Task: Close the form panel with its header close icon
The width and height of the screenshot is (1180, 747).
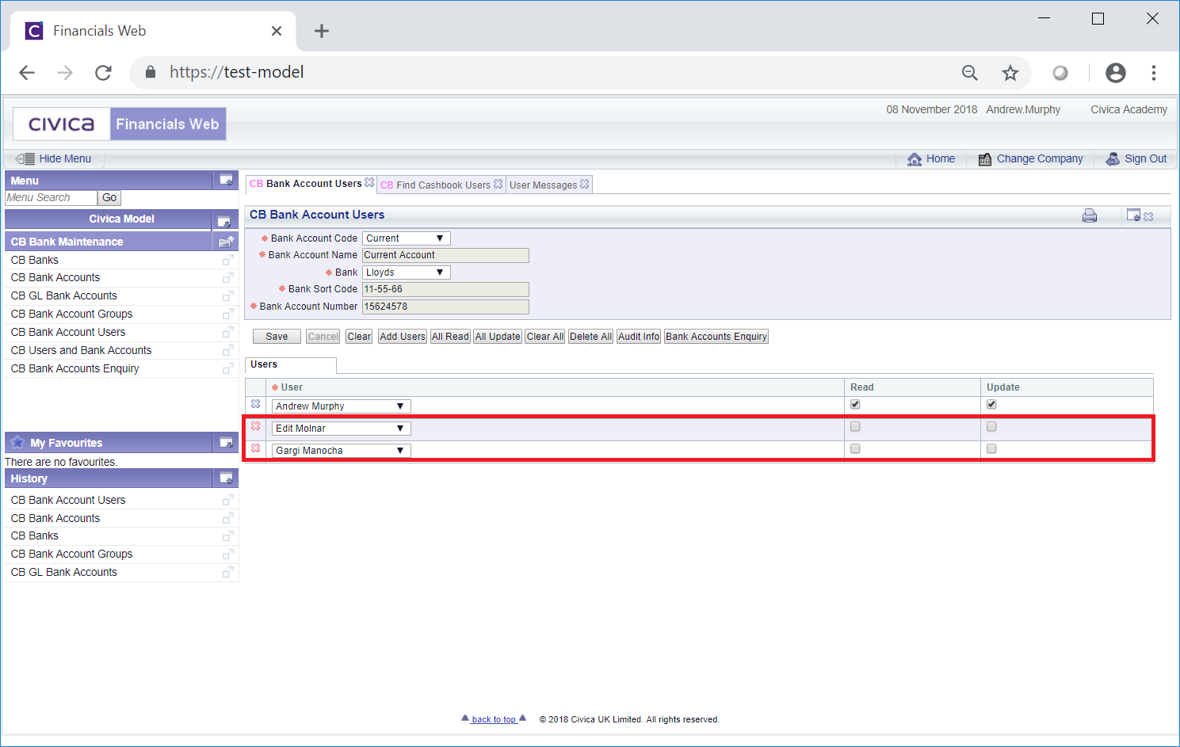Action: point(1148,216)
